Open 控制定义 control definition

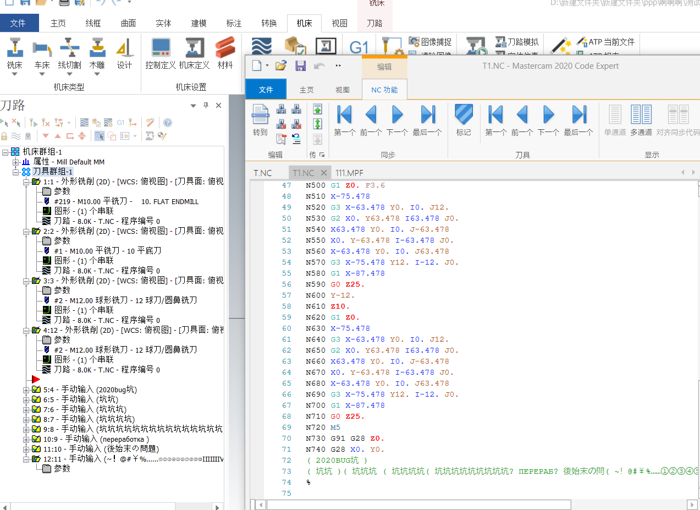pyautogui.click(x=161, y=53)
